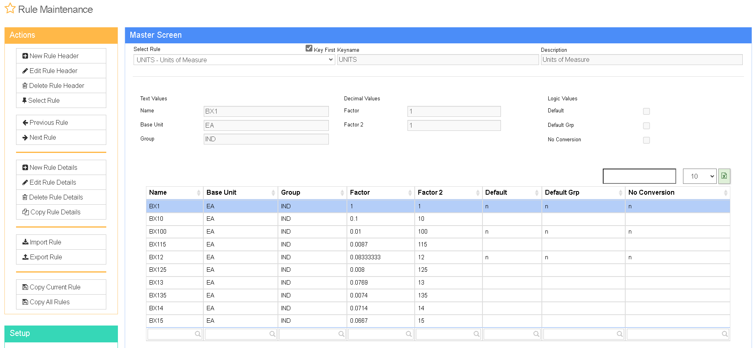The height and width of the screenshot is (348, 756).
Task: Click the sort arrows in the No Conversion header
Action: [x=726, y=193]
